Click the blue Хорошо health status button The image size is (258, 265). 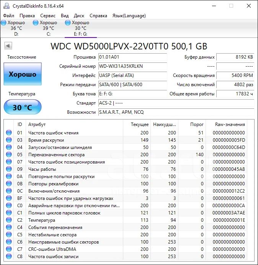tap(23, 74)
